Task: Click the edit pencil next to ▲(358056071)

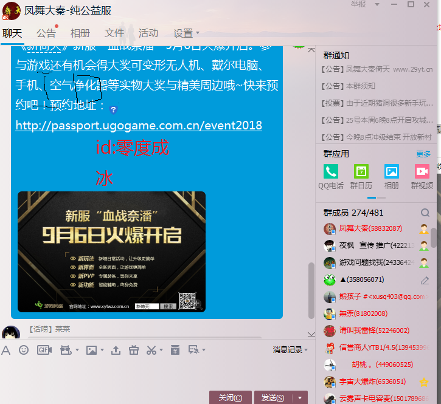Action: pos(425,280)
